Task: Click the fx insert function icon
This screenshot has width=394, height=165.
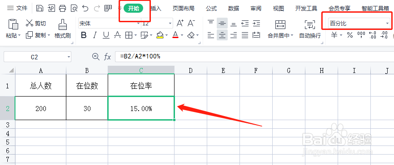Action: [108, 57]
